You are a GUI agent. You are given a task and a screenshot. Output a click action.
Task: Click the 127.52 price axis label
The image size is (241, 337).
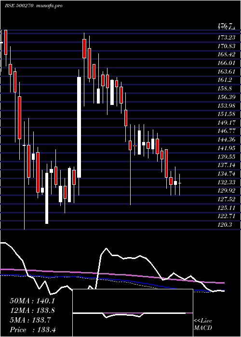pyautogui.click(x=227, y=199)
